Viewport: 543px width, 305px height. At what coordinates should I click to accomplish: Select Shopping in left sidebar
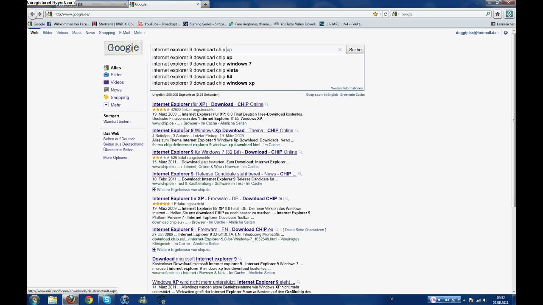[x=116, y=97]
